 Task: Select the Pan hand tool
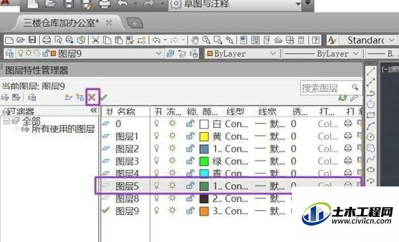click(x=195, y=40)
